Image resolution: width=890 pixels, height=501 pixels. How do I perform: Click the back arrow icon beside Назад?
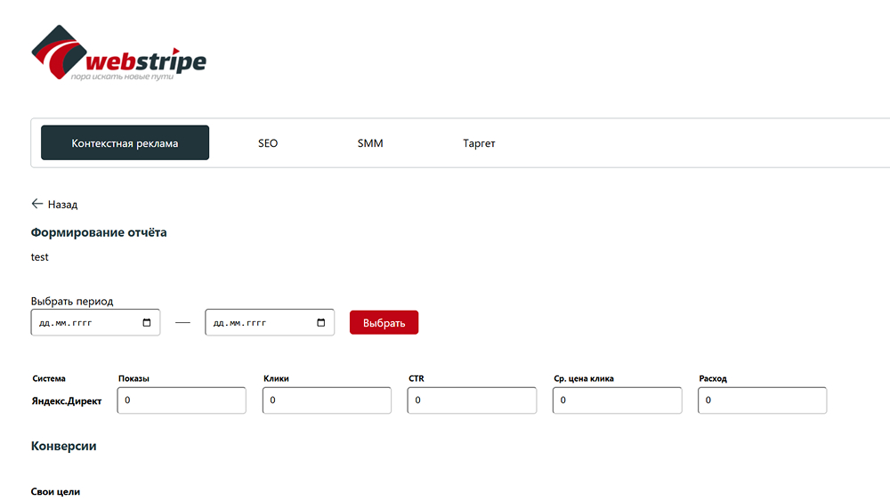coord(36,204)
